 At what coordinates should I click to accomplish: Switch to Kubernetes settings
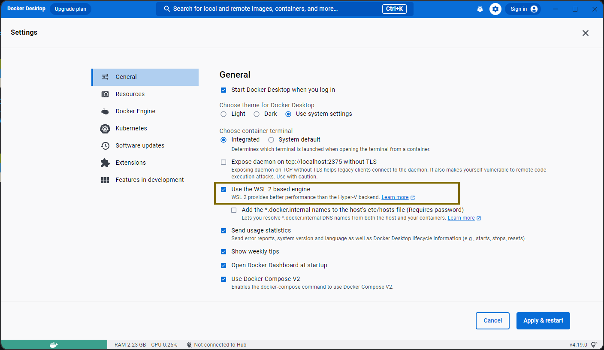[x=145, y=129]
